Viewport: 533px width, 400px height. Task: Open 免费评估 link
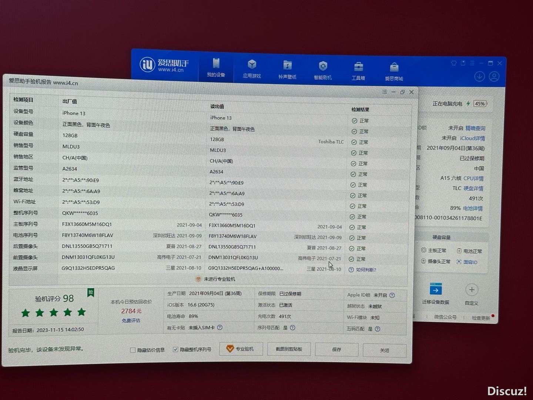[131, 320]
